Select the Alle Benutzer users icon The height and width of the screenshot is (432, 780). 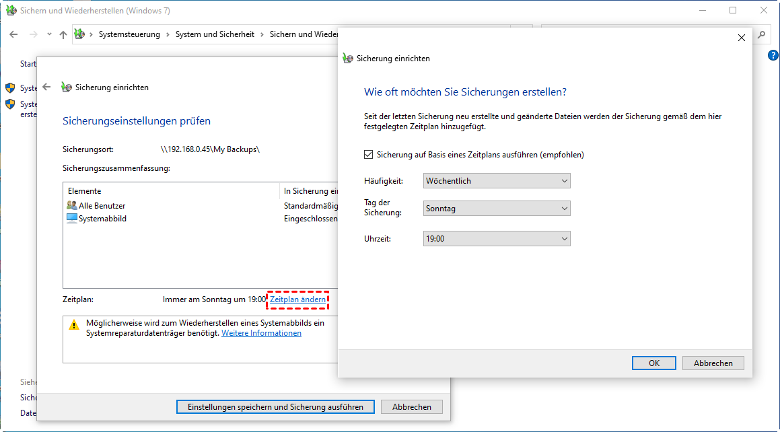click(x=72, y=206)
